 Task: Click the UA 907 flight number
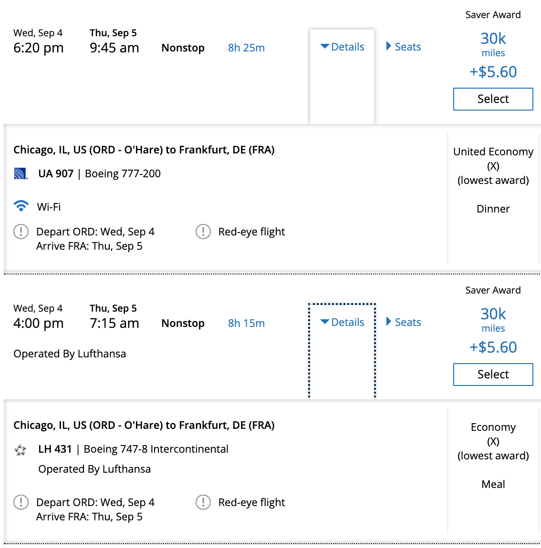(x=56, y=173)
